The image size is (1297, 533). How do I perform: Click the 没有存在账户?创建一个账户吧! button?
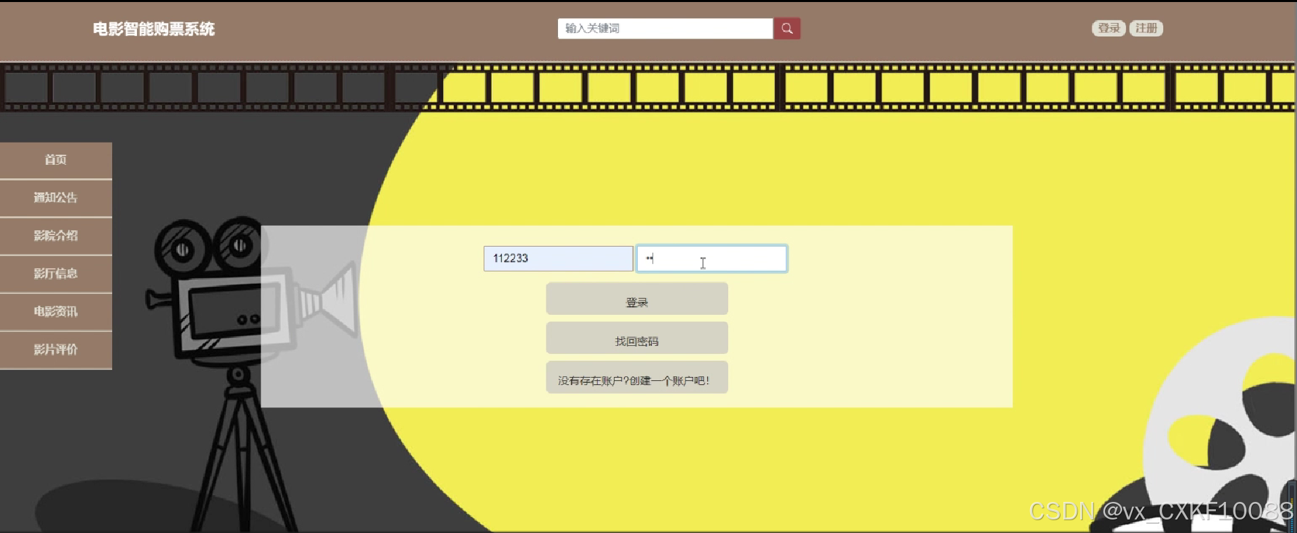pos(637,377)
